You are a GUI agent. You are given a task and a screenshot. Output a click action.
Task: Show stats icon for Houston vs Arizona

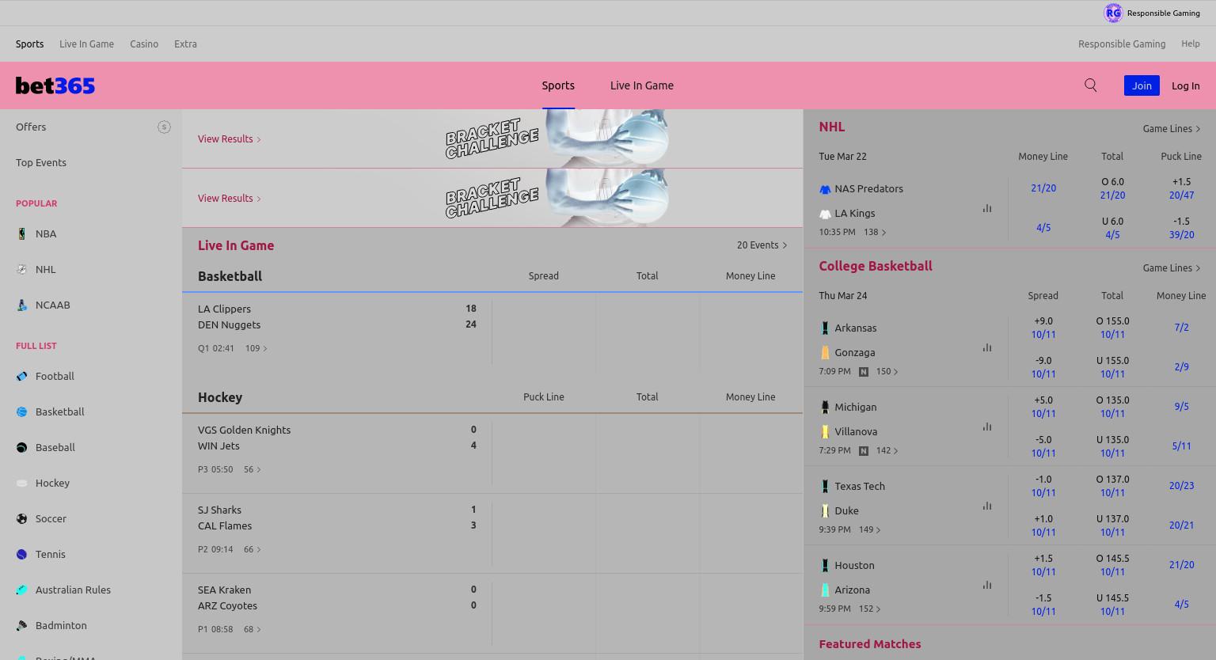(987, 585)
